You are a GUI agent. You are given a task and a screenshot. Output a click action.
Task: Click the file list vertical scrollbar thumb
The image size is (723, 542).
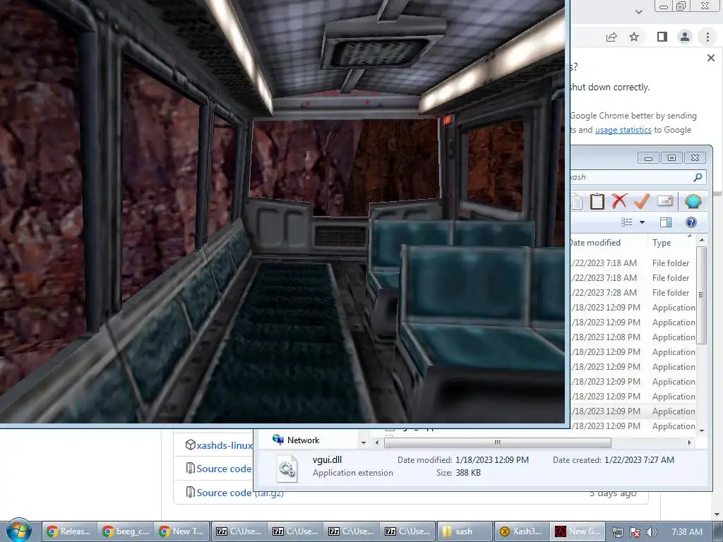pos(702,295)
